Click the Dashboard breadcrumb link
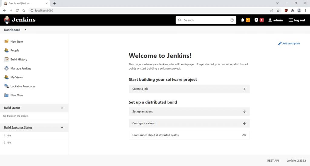 click(12, 30)
